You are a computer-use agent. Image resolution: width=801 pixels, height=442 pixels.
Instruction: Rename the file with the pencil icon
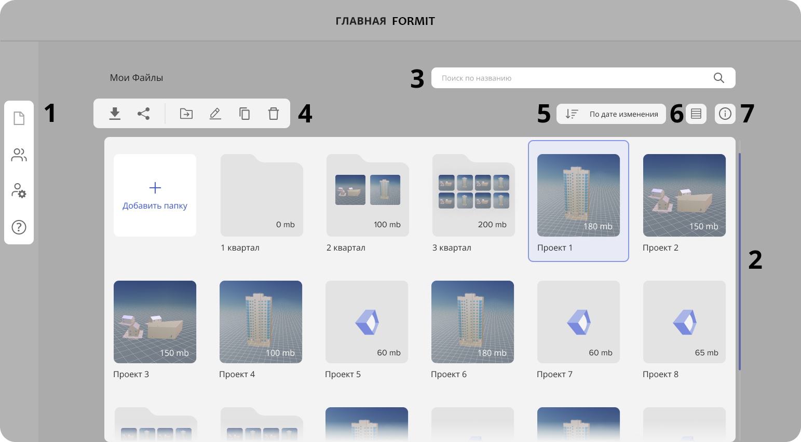tap(215, 114)
